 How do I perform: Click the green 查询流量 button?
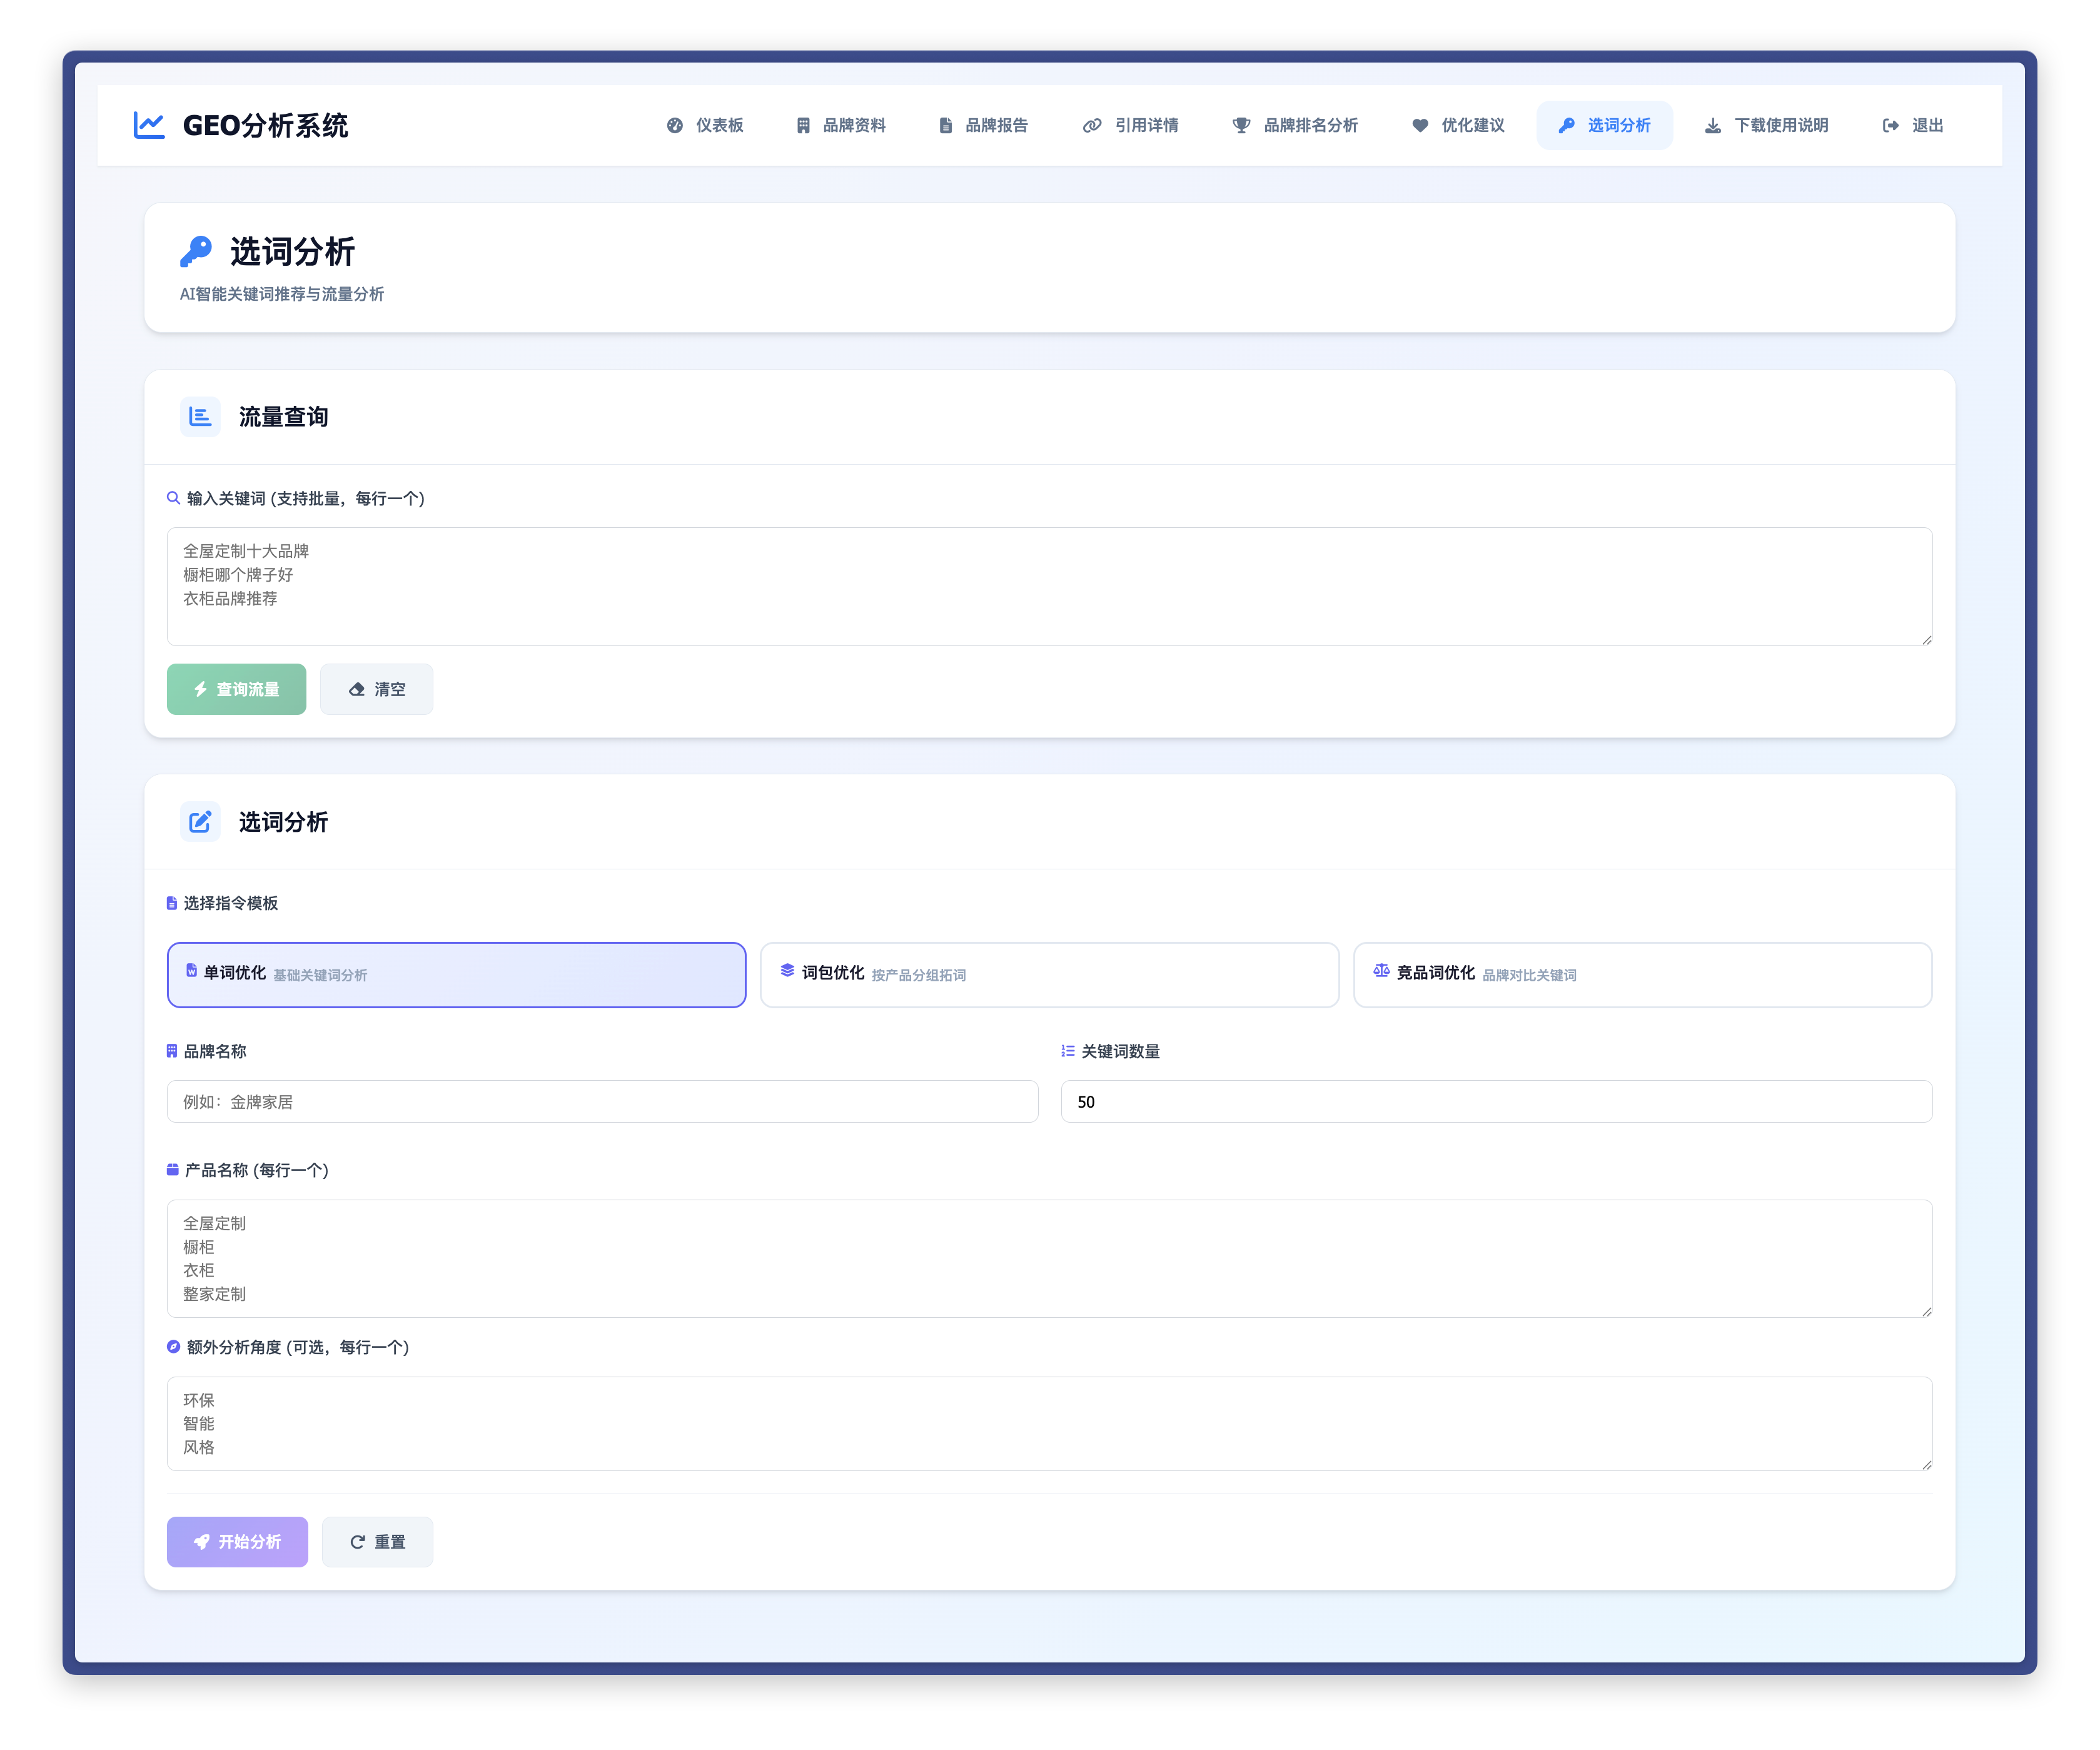pos(237,689)
